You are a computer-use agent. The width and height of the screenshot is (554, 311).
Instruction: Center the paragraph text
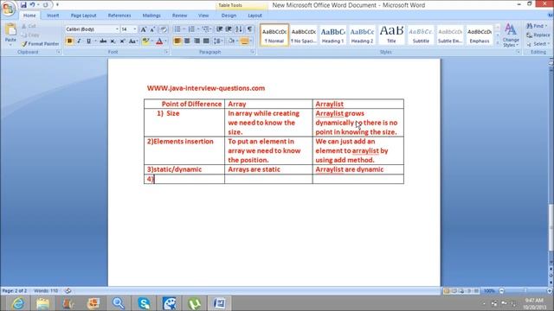(x=187, y=41)
